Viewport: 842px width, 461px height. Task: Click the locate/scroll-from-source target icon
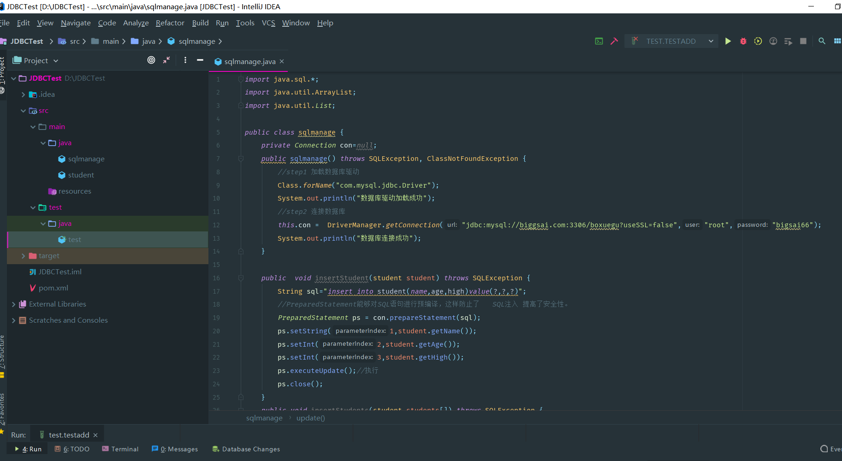tap(151, 60)
